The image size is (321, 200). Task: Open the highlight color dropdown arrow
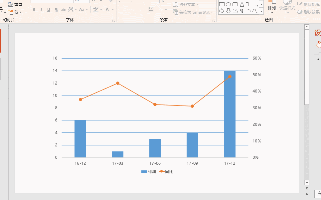tap(101, 10)
